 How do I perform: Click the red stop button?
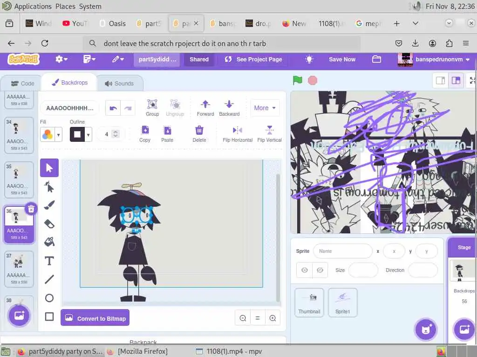313,80
